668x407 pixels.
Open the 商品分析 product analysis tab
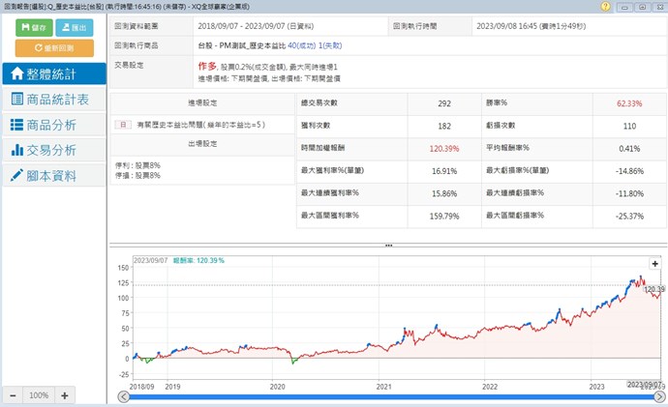point(53,125)
